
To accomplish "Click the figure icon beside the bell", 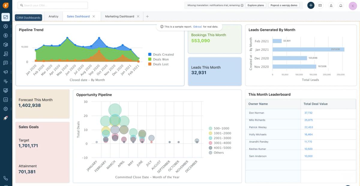I will (x=331, y=5).
